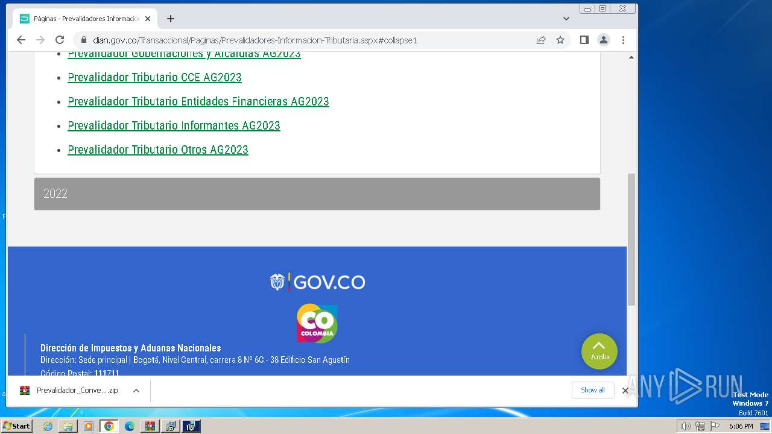Click the volume speaker tray icon
772x434 pixels.
686,426
